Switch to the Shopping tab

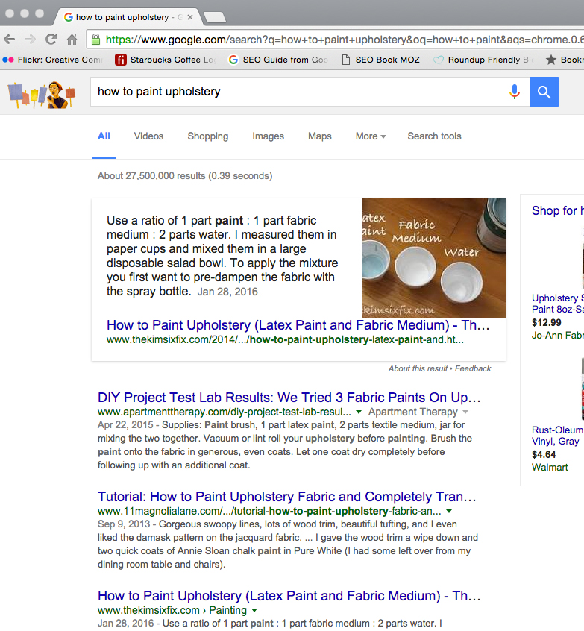tap(207, 136)
